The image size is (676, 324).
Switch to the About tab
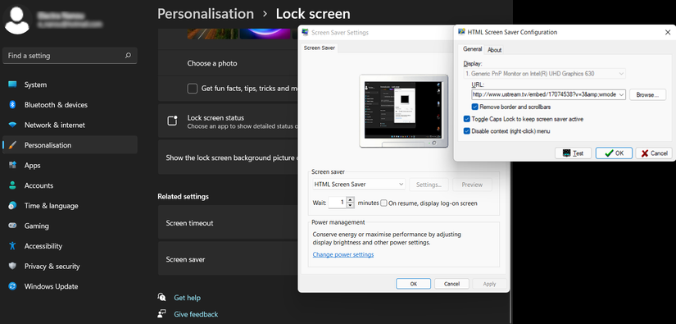pos(494,50)
